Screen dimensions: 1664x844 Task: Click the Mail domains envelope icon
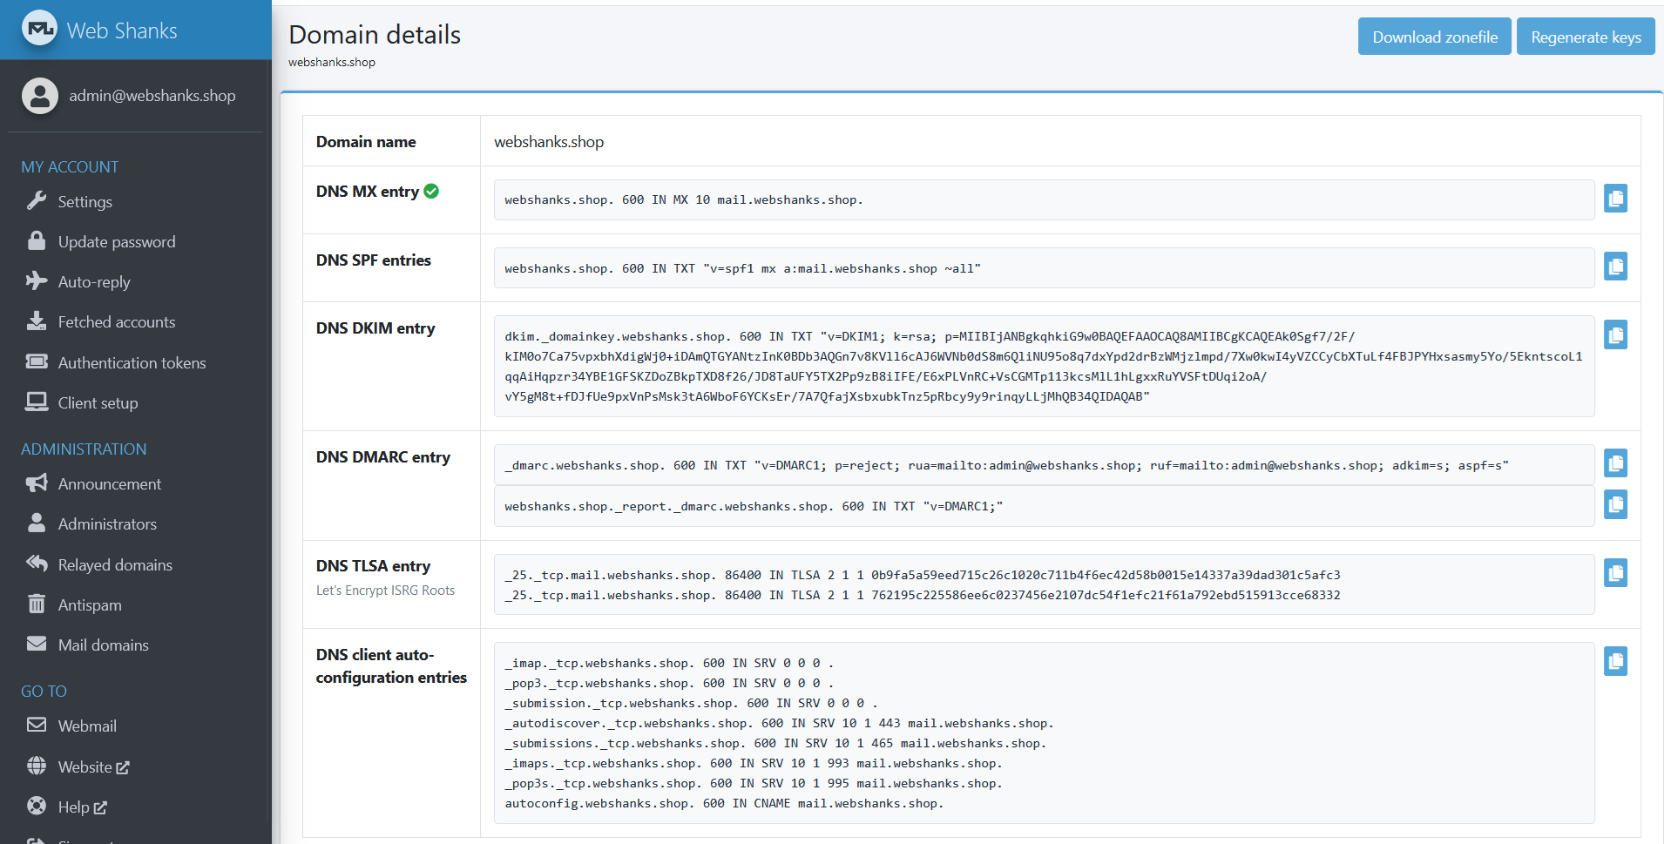pyautogui.click(x=37, y=645)
